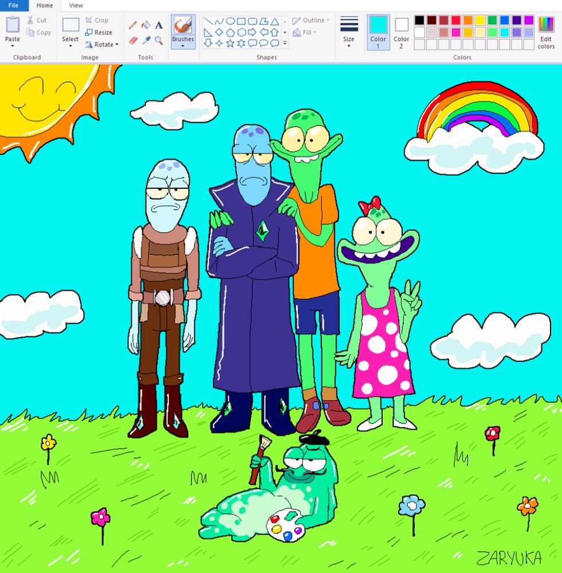Open Edit colors

click(x=546, y=32)
